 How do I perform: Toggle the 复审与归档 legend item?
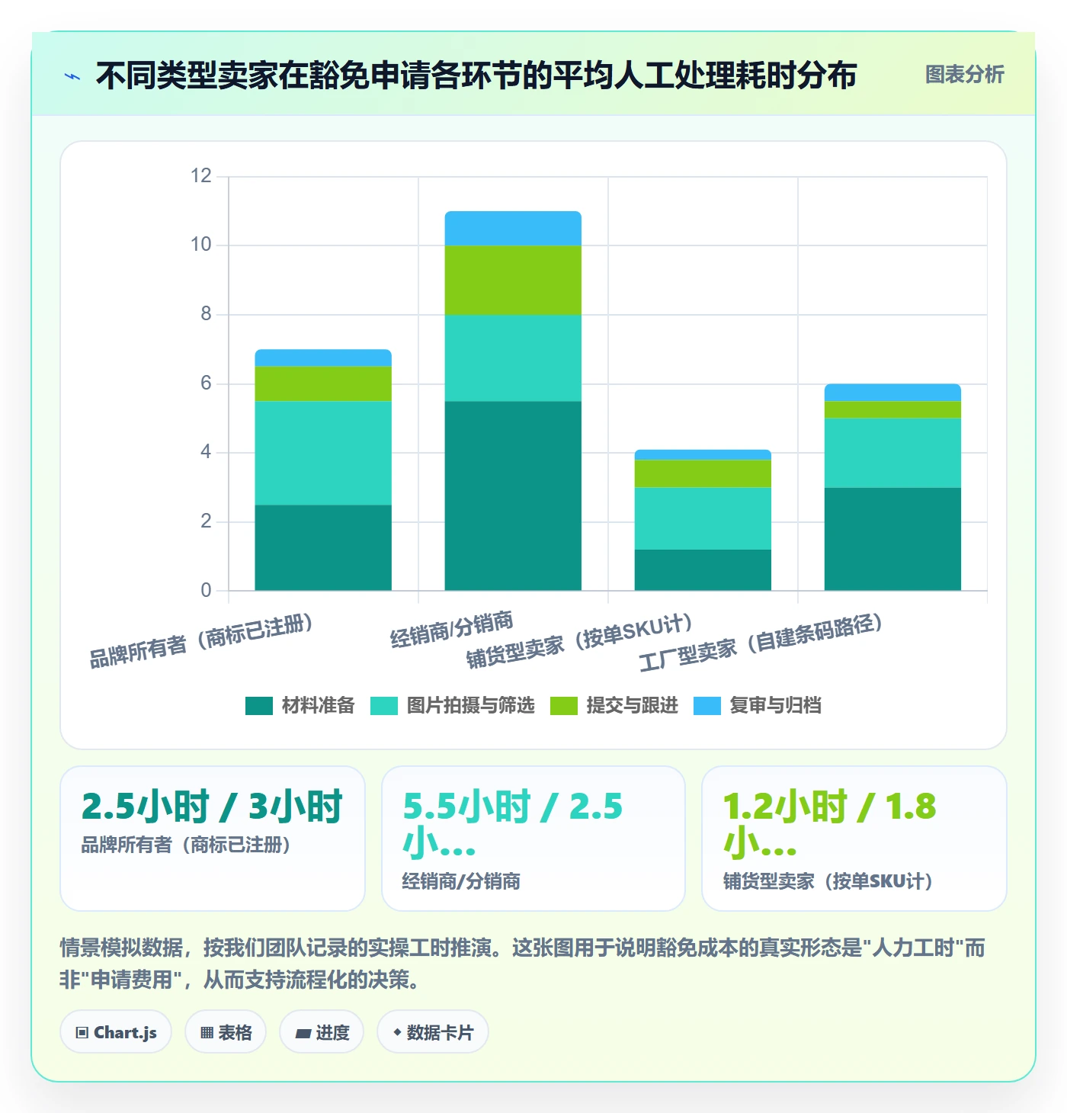[758, 705]
